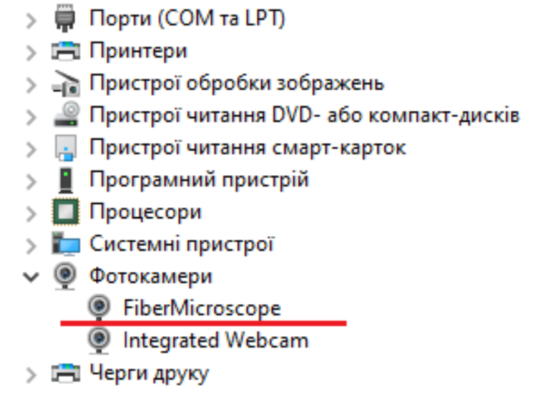Click the Принтери printer icon

[x=65, y=52]
